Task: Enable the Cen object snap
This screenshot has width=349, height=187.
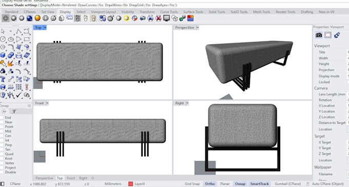Action: [2, 136]
